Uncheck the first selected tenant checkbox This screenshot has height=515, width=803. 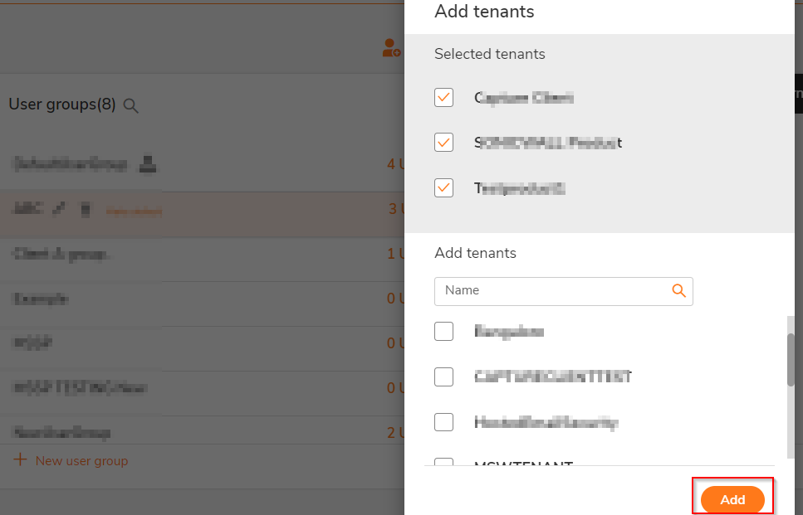click(x=443, y=97)
